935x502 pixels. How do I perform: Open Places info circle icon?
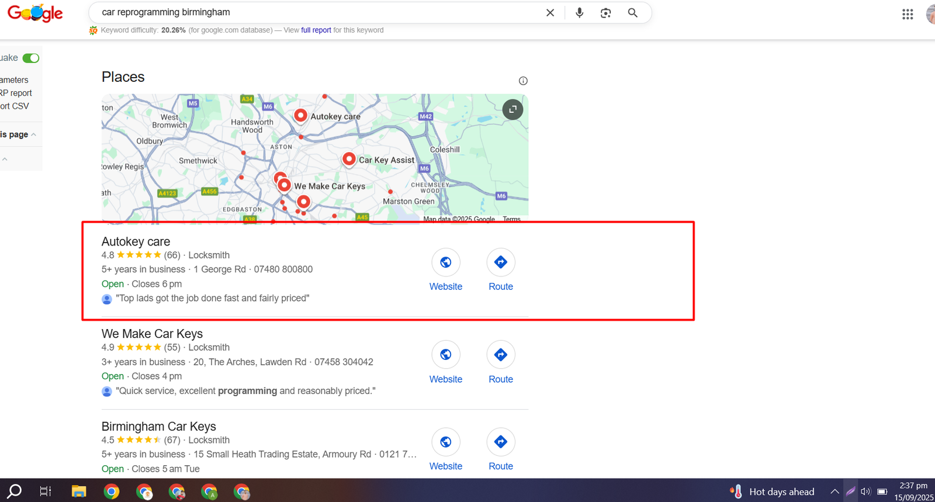coord(523,81)
